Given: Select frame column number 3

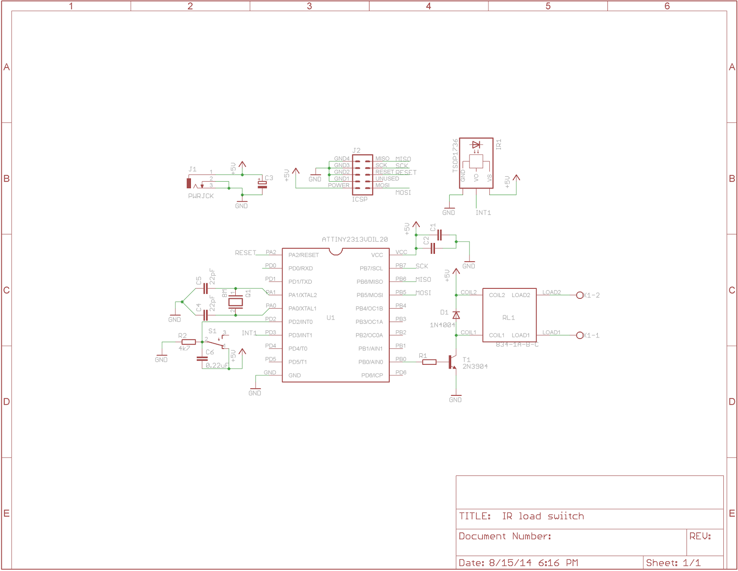Looking at the screenshot, I should pyautogui.click(x=309, y=6).
